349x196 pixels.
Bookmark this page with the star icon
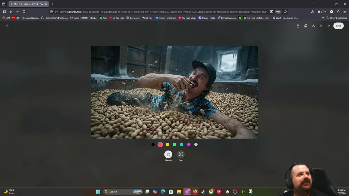point(285,12)
